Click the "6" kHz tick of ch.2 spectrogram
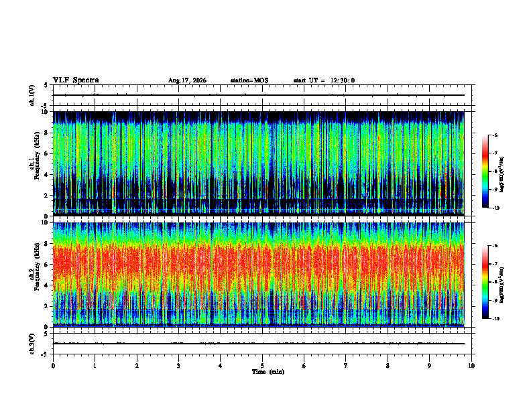The height and width of the screenshot is (410, 531). 48,265
